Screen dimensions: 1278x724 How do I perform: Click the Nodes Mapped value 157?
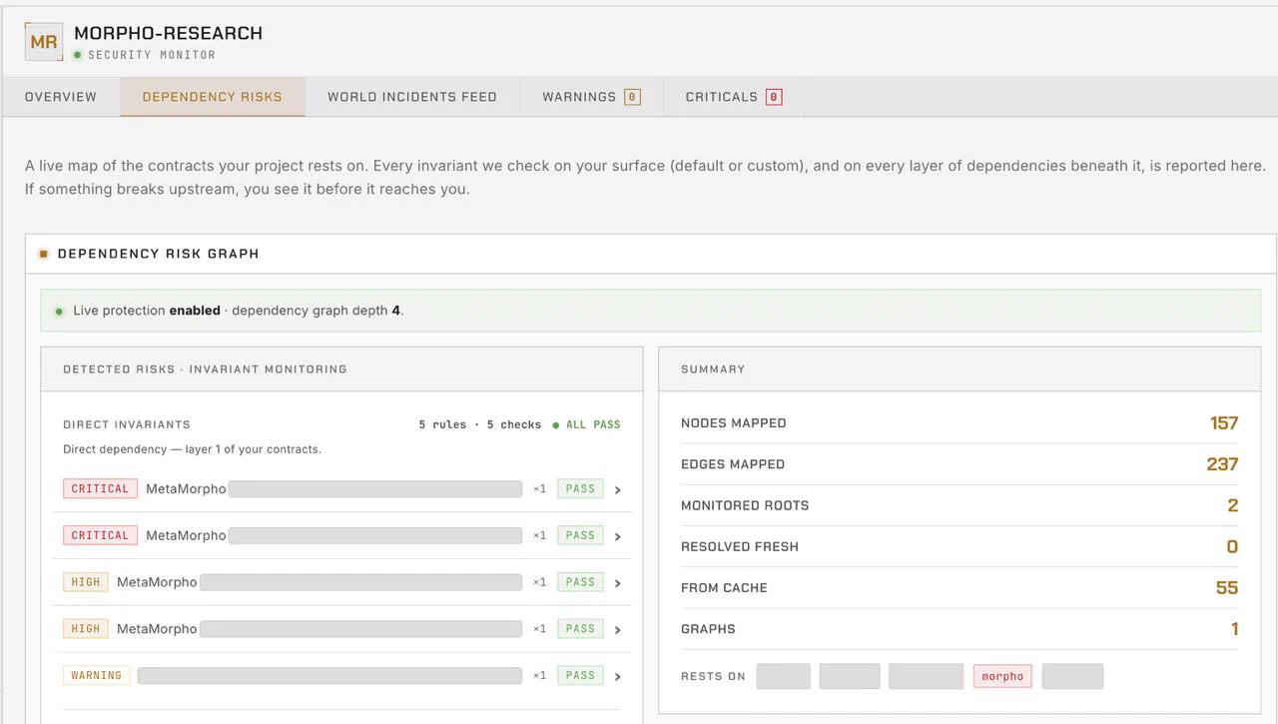tap(1224, 423)
